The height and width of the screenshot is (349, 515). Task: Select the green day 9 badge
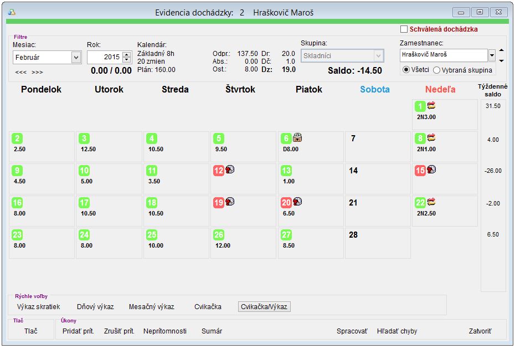(17, 171)
